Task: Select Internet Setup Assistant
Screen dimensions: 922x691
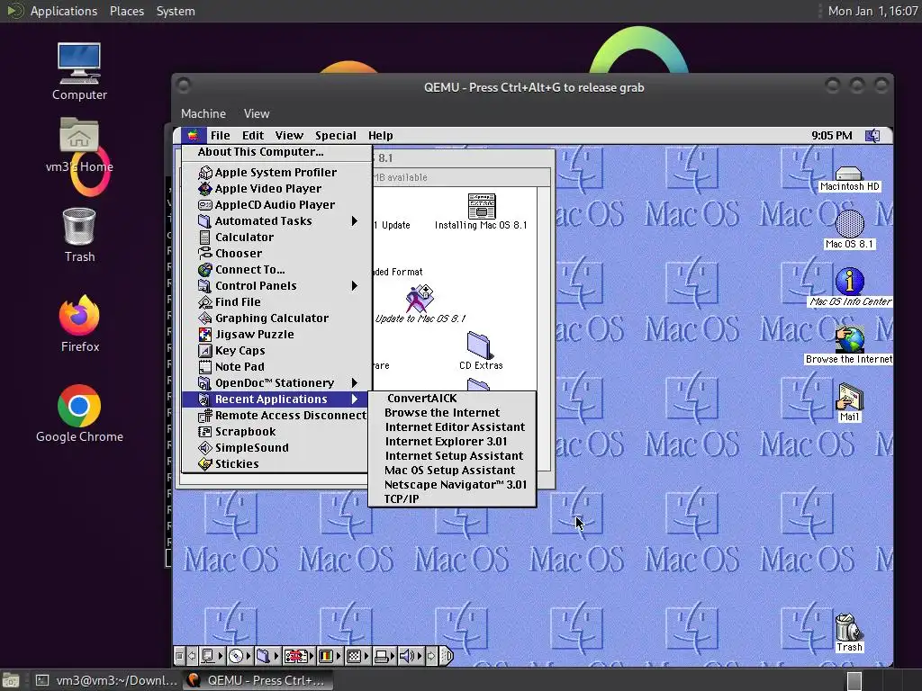Action: [454, 455]
